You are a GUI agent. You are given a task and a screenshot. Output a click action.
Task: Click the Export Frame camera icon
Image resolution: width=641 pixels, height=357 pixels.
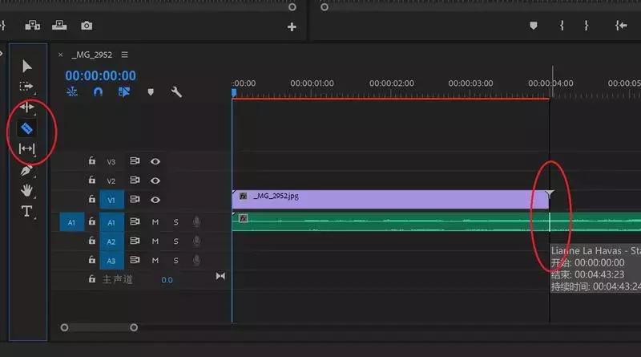click(x=86, y=26)
